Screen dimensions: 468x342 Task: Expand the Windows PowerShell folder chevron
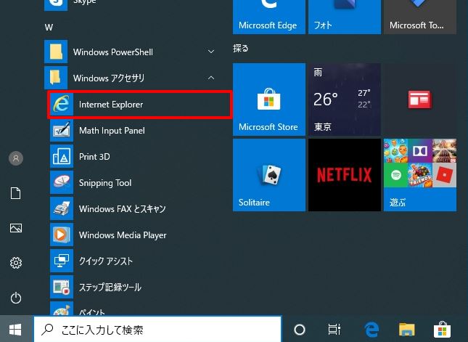click(211, 52)
